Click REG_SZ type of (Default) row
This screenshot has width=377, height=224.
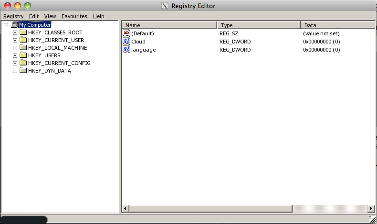[229, 33]
